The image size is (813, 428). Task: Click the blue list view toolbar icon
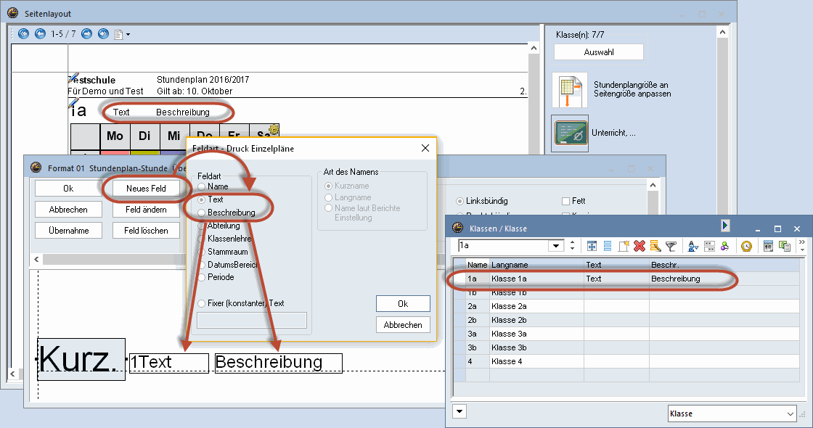(x=607, y=246)
